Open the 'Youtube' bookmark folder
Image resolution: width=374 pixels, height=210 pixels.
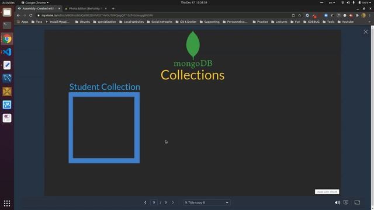(x=345, y=22)
